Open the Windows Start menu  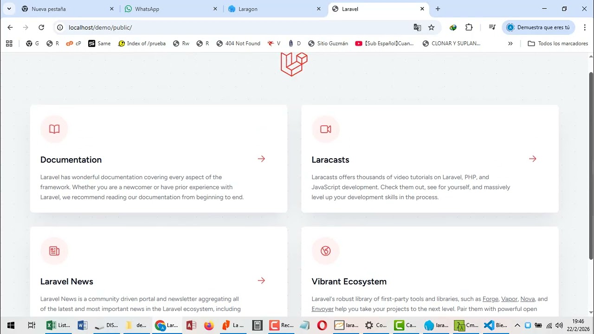pos(11,325)
